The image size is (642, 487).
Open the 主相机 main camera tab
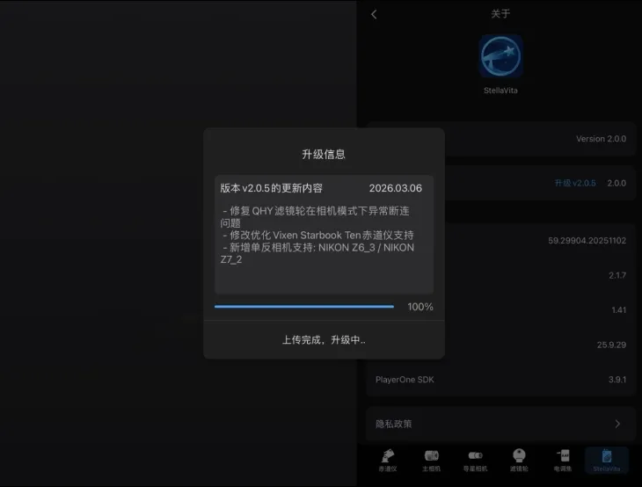click(x=431, y=461)
